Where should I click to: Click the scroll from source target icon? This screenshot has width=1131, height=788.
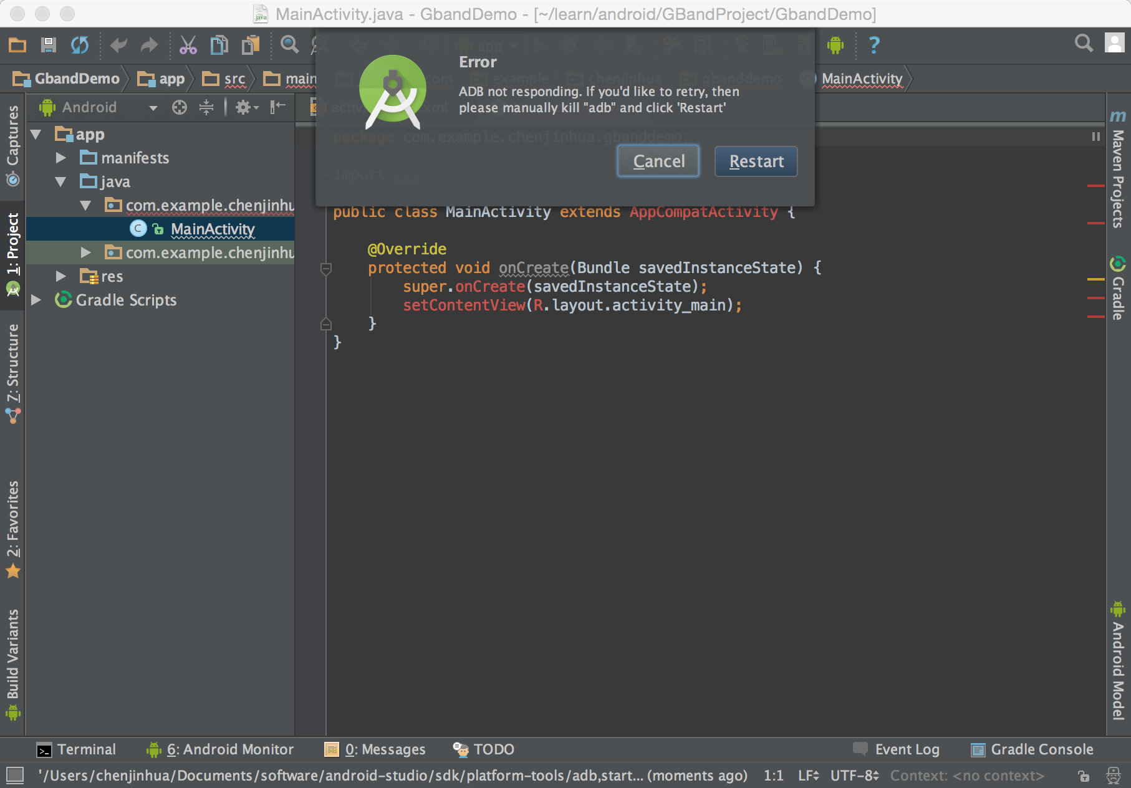pos(180,107)
